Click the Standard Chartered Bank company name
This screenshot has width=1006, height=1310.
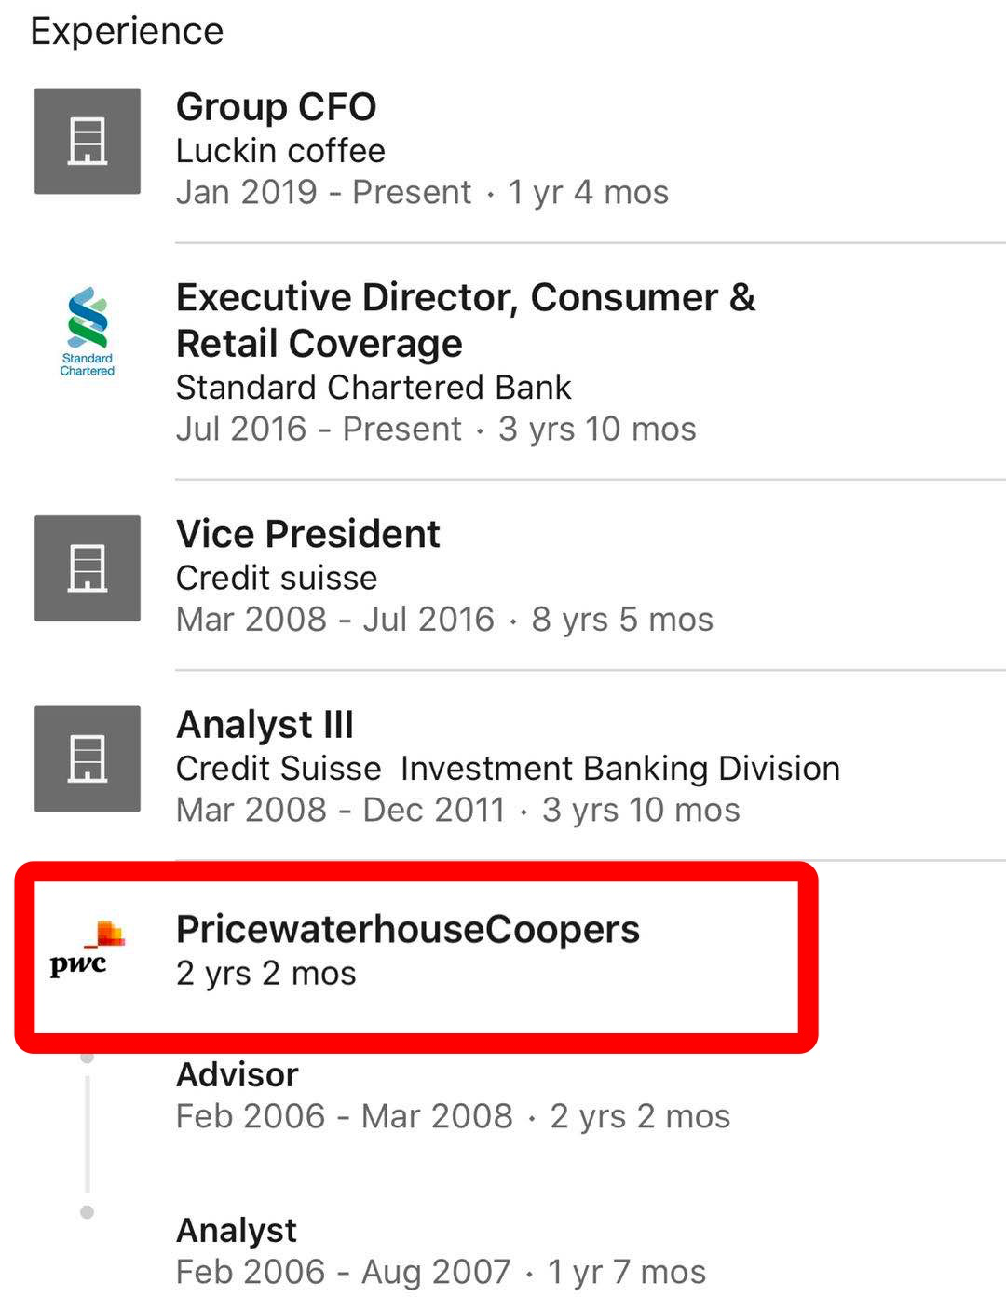[x=374, y=388]
